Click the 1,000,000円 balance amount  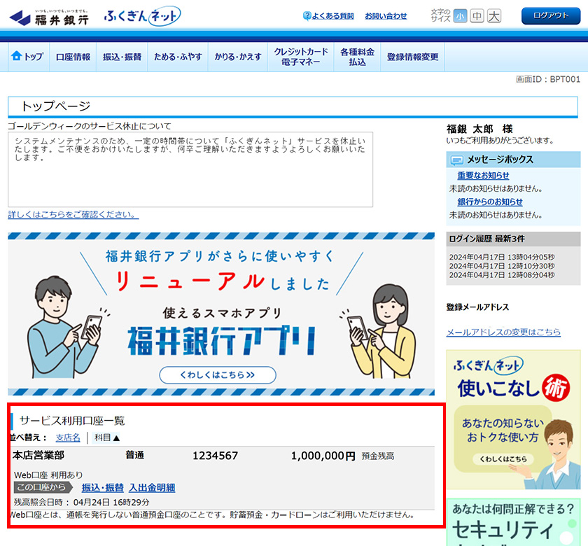click(323, 456)
